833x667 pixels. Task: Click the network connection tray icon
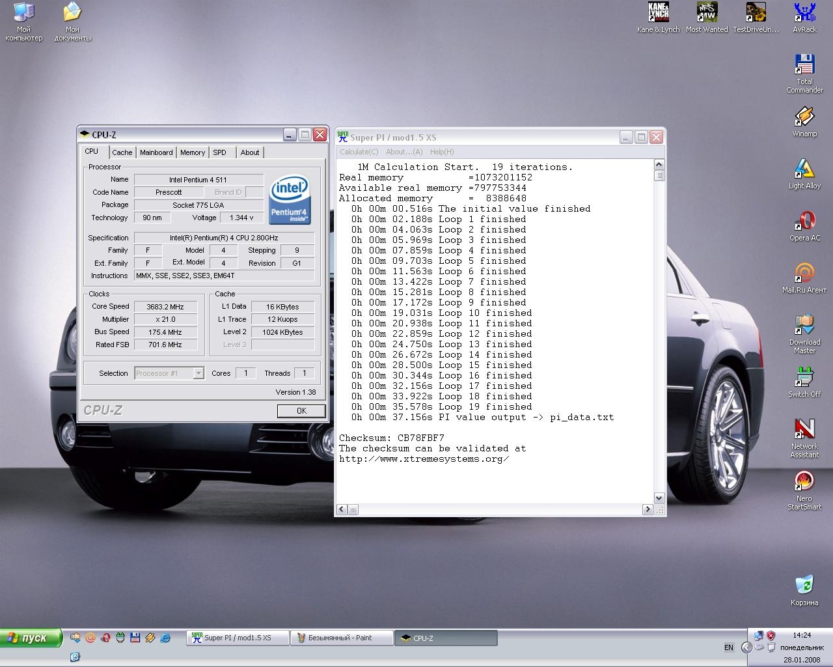coord(759,635)
